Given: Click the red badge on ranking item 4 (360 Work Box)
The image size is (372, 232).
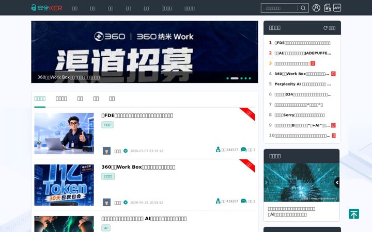Looking at the screenshot, I should coord(333,74).
